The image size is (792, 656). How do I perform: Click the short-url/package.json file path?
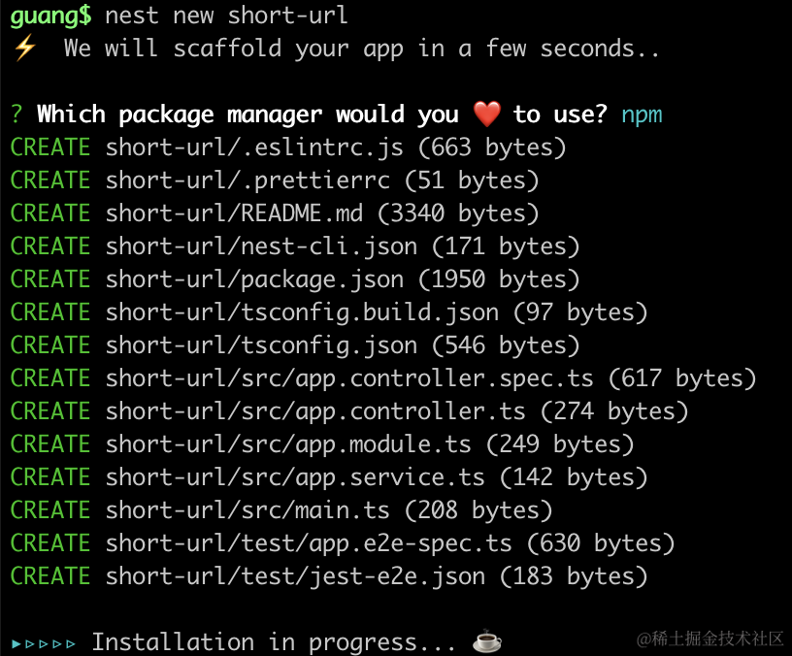[254, 279]
